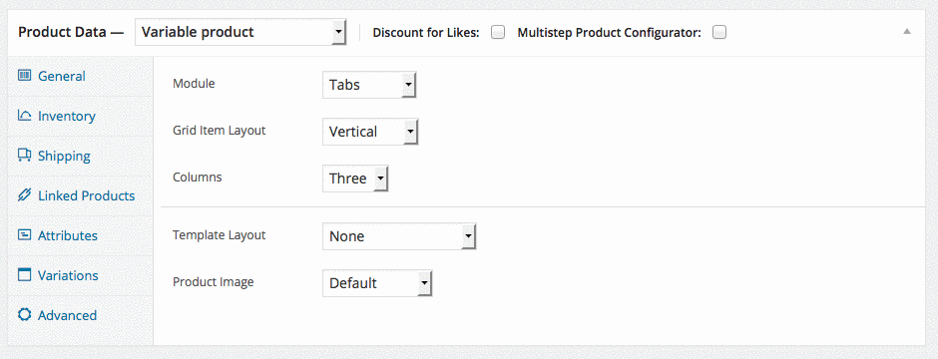Click the General tab icon
938x359 pixels.
(24, 76)
